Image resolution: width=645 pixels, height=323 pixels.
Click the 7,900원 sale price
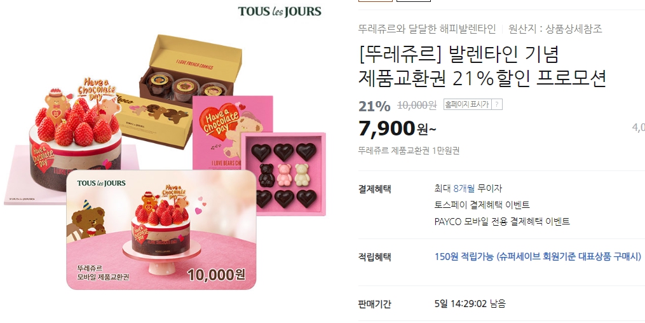(x=397, y=128)
